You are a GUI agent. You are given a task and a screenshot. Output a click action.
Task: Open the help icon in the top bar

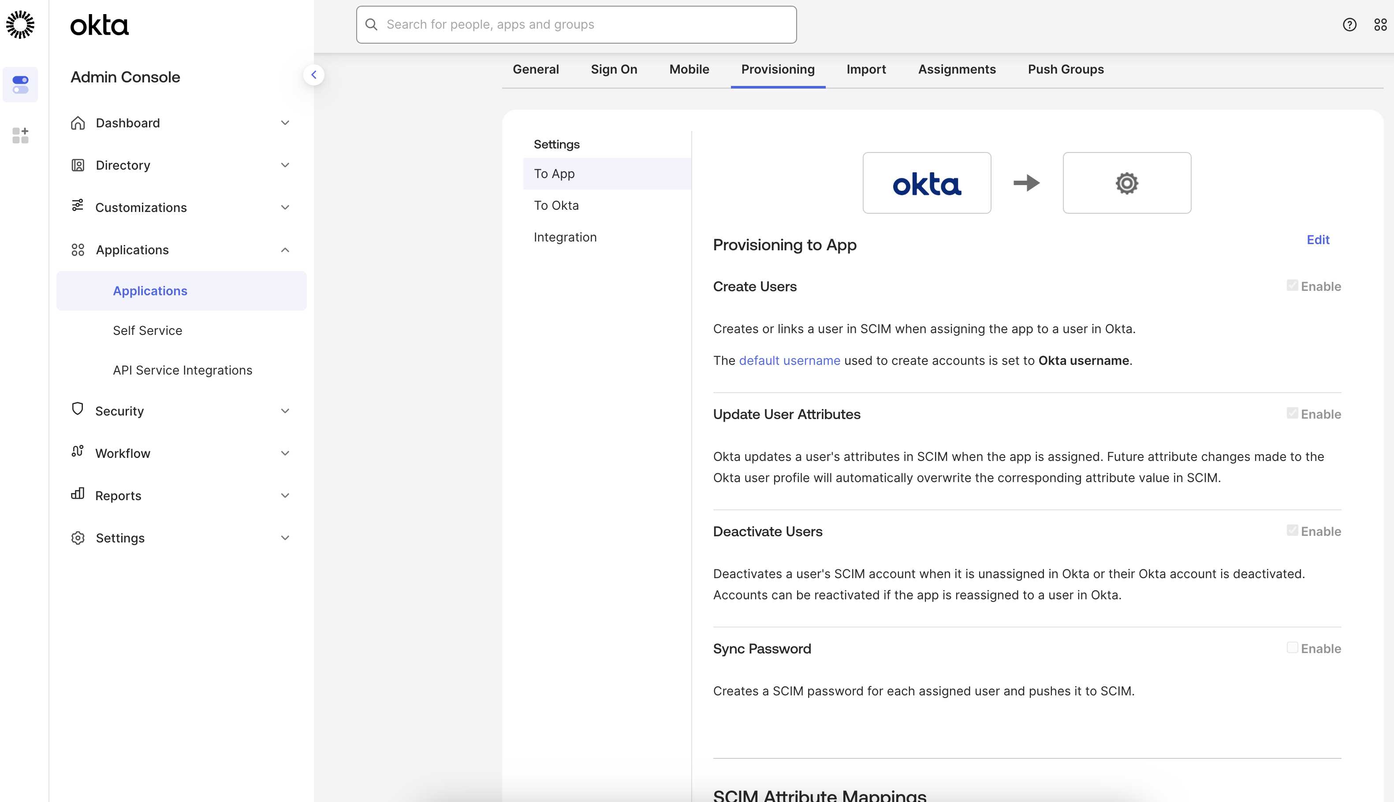click(x=1350, y=24)
